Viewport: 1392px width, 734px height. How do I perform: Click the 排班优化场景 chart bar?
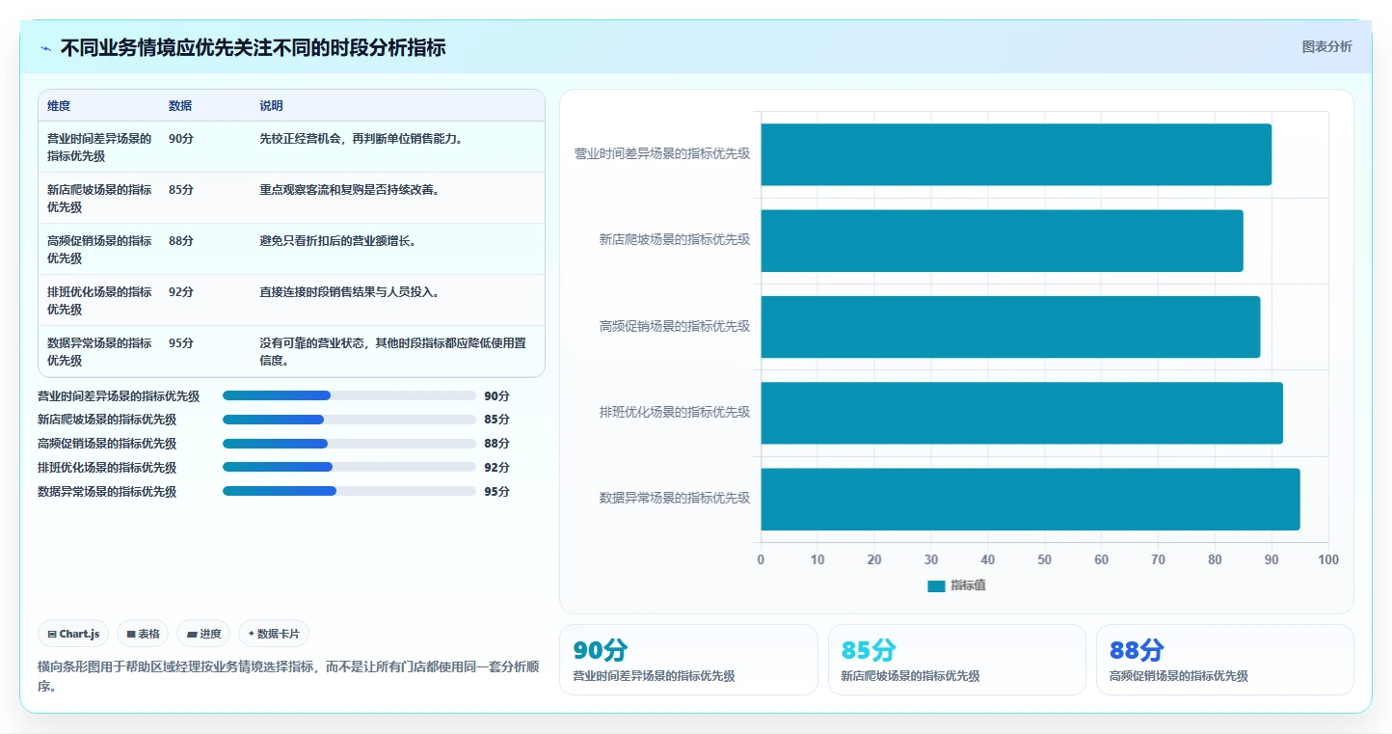point(1022,413)
